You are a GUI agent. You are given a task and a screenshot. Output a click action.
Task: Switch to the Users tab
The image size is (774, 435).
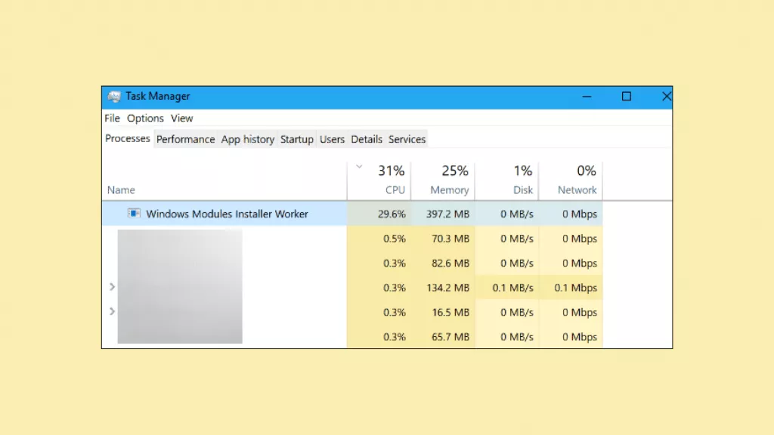click(x=332, y=140)
